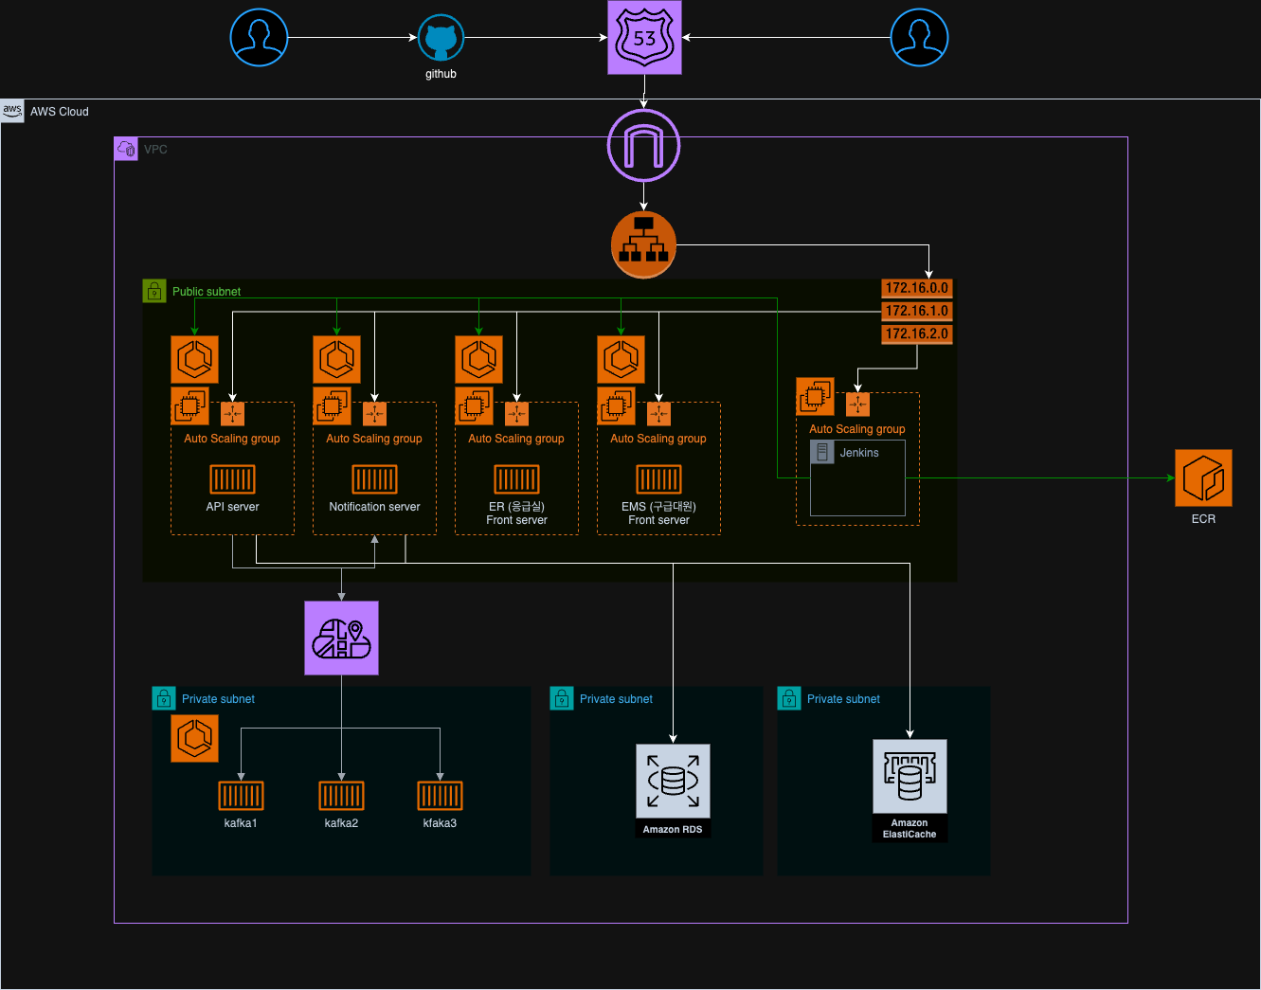Click the ECS icon in Kafka private subnet
1261x990 pixels.
(194, 738)
